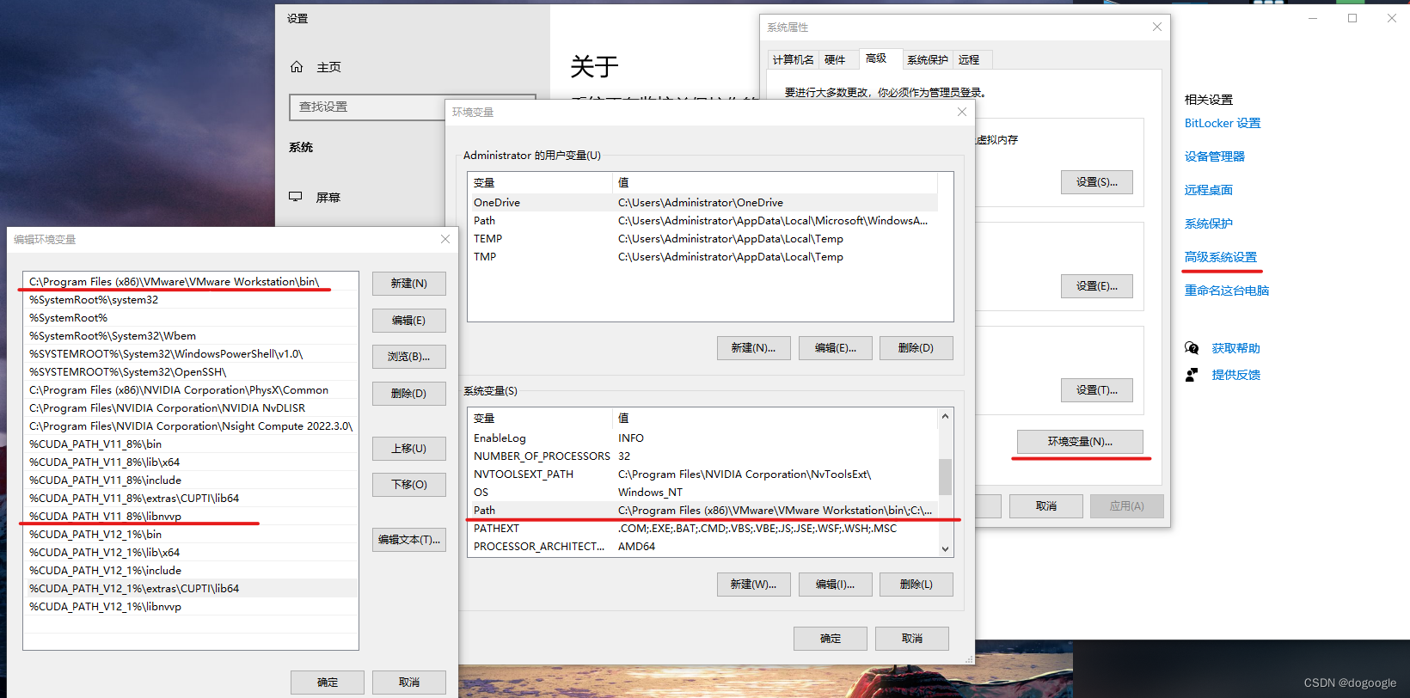Click 删除(D) in edit path dialog

(409, 394)
